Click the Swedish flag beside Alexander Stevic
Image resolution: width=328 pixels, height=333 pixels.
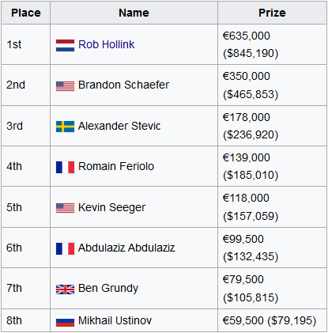click(65, 127)
